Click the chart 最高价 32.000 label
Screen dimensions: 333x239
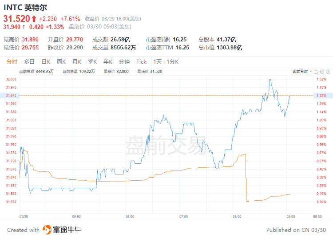tap(116, 72)
